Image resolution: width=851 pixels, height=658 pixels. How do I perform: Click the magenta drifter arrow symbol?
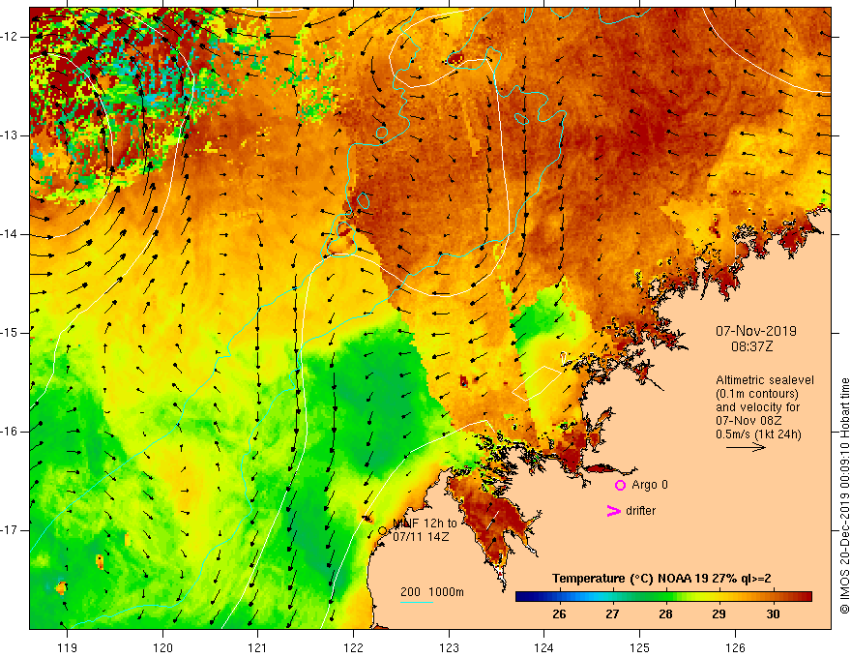point(613,511)
